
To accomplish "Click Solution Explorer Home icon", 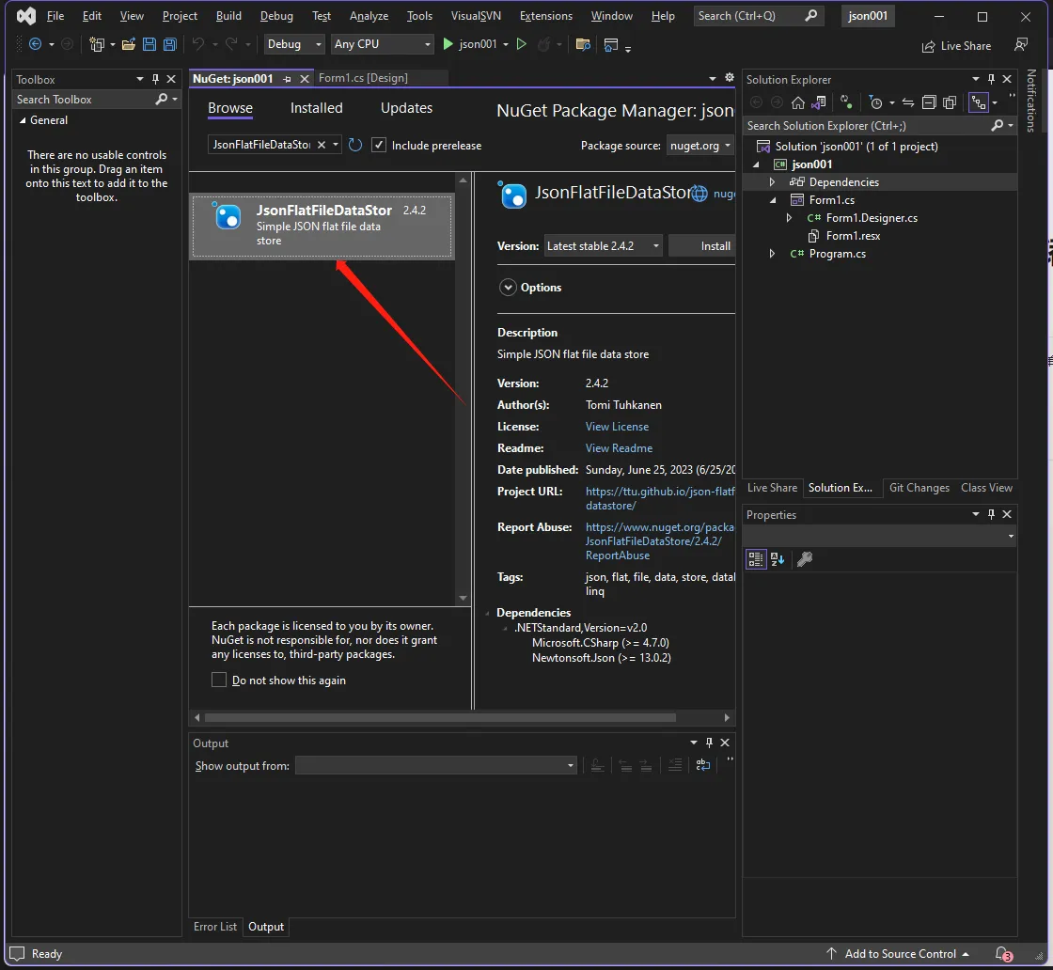I will pos(798,102).
